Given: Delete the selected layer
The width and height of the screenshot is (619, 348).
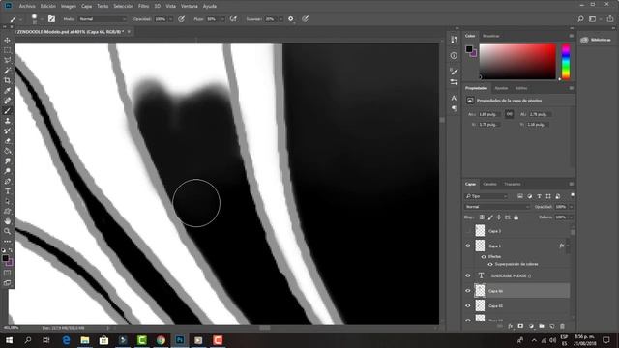Looking at the screenshot, I should (562, 326).
